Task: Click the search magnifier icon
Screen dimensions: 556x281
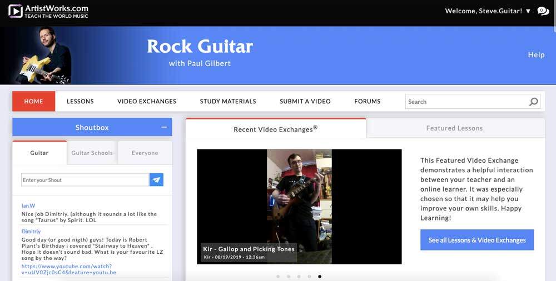Action: tap(533, 102)
